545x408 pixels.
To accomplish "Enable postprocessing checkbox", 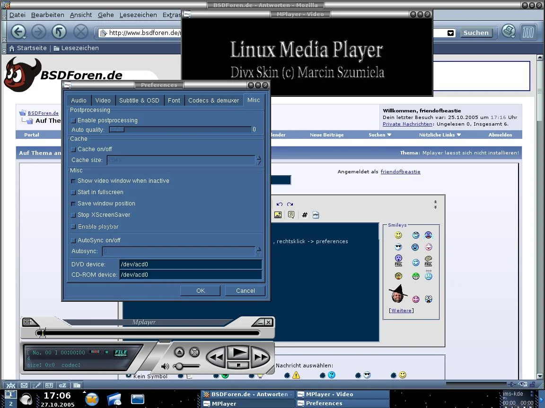I will click(73, 121).
